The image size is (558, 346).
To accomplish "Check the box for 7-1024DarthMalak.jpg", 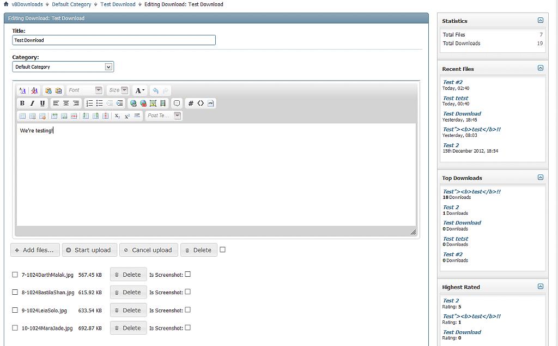I will 15,275.
